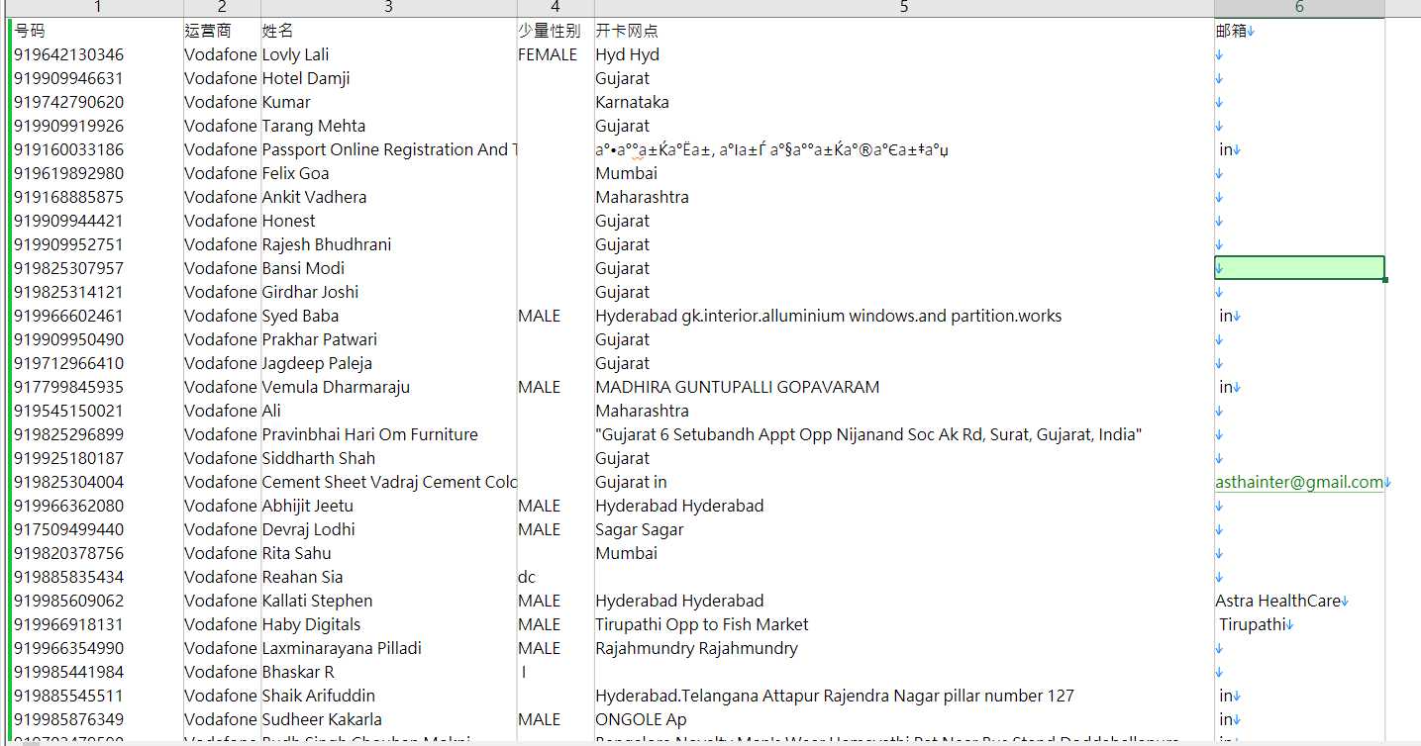Image resolution: width=1421 pixels, height=746 pixels.
Task: Select the FEMALE gender cell
Action: (556, 54)
